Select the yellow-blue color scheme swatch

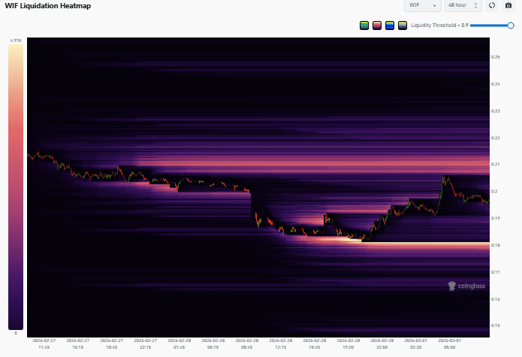(403, 25)
